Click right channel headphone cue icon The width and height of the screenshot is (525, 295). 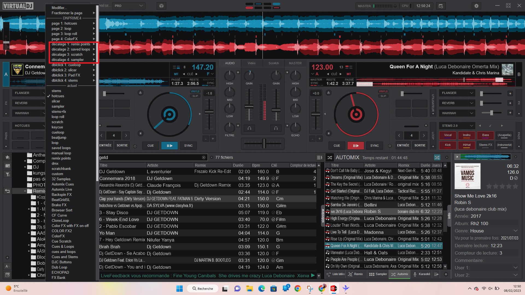276,128
